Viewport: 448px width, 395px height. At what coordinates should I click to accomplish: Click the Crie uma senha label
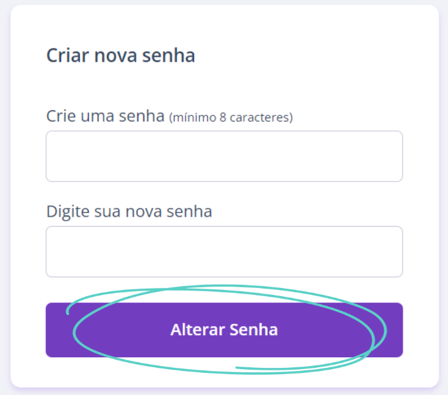point(105,116)
